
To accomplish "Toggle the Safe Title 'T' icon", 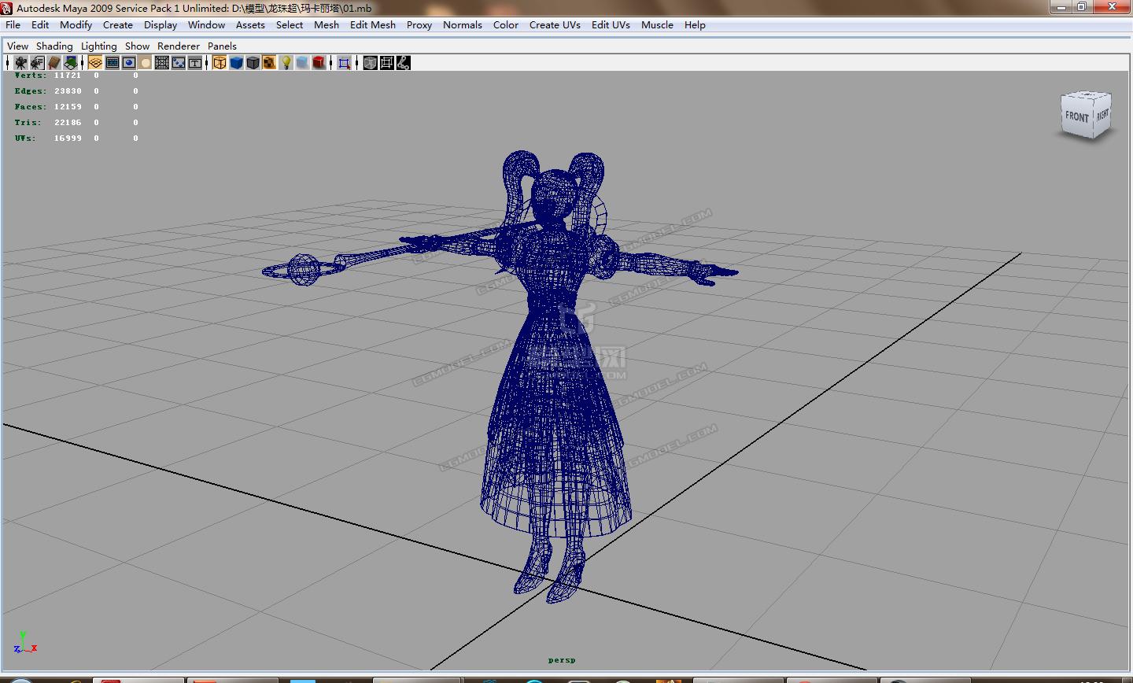I will [195, 63].
